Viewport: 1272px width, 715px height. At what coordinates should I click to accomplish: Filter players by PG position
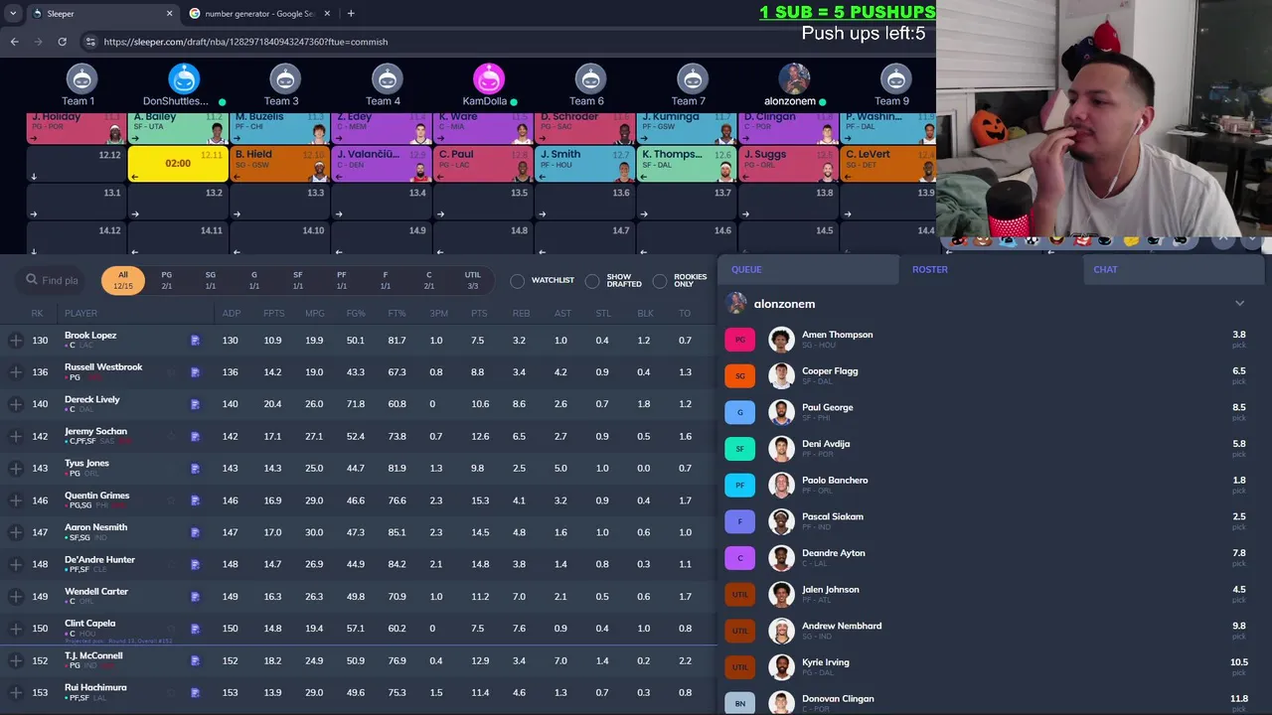[167, 281]
